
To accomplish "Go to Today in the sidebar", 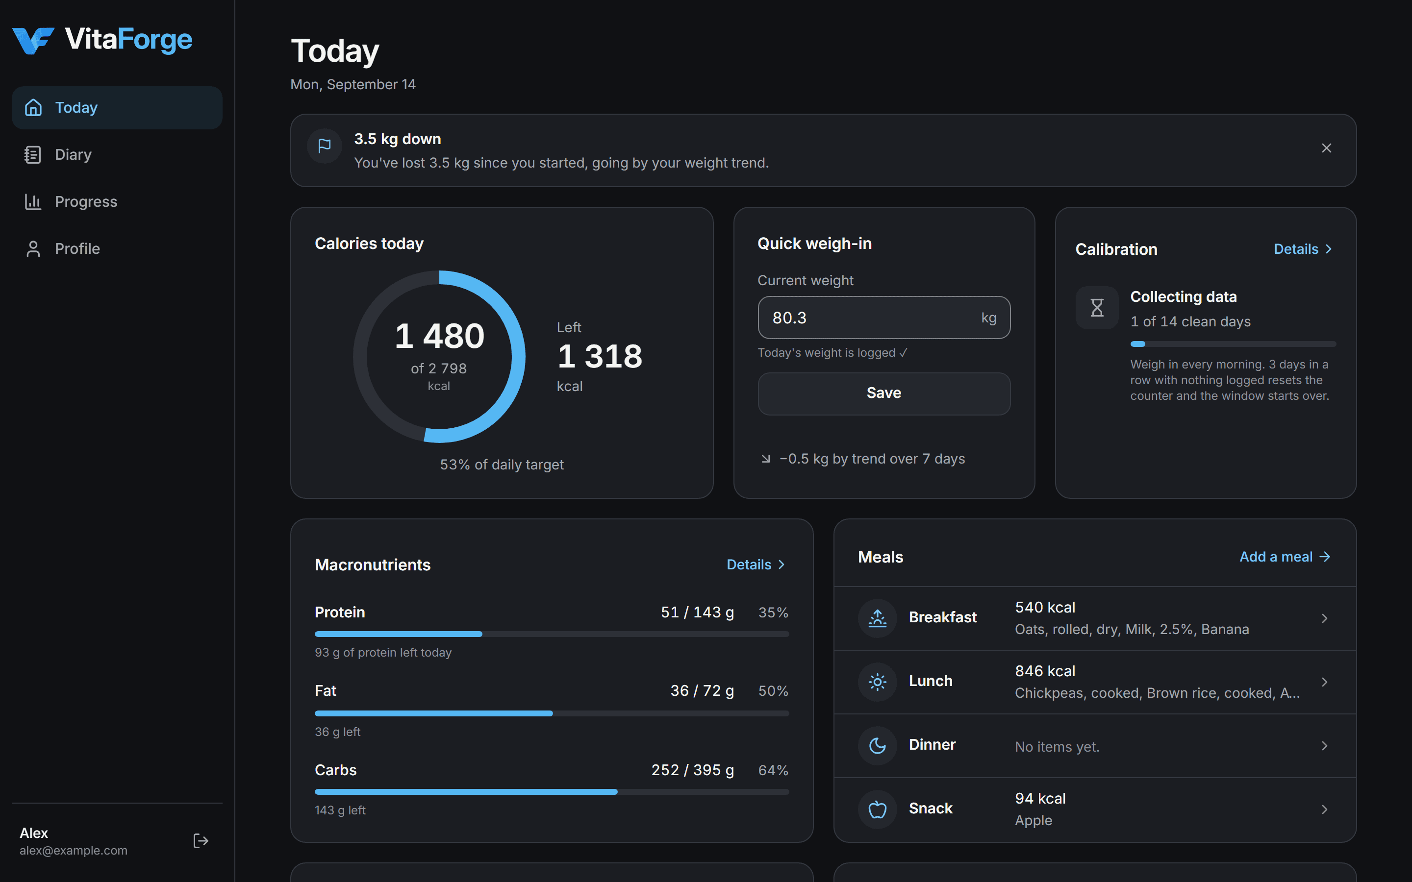I will click(117, 108).
